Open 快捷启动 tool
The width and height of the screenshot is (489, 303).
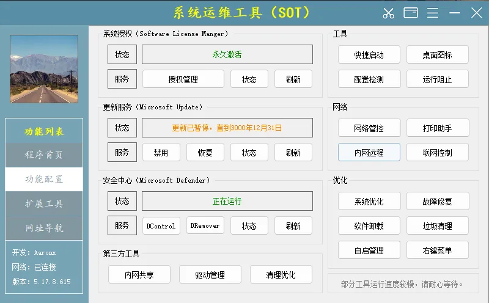369,55
